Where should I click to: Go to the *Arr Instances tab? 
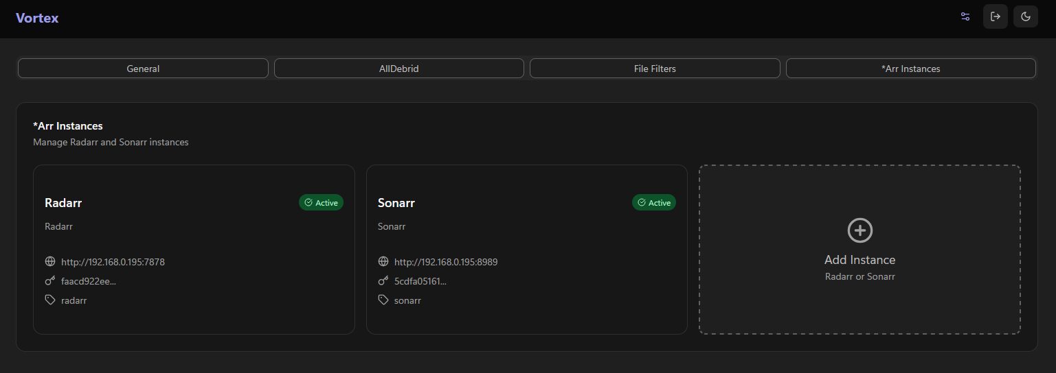click(911, 69)
